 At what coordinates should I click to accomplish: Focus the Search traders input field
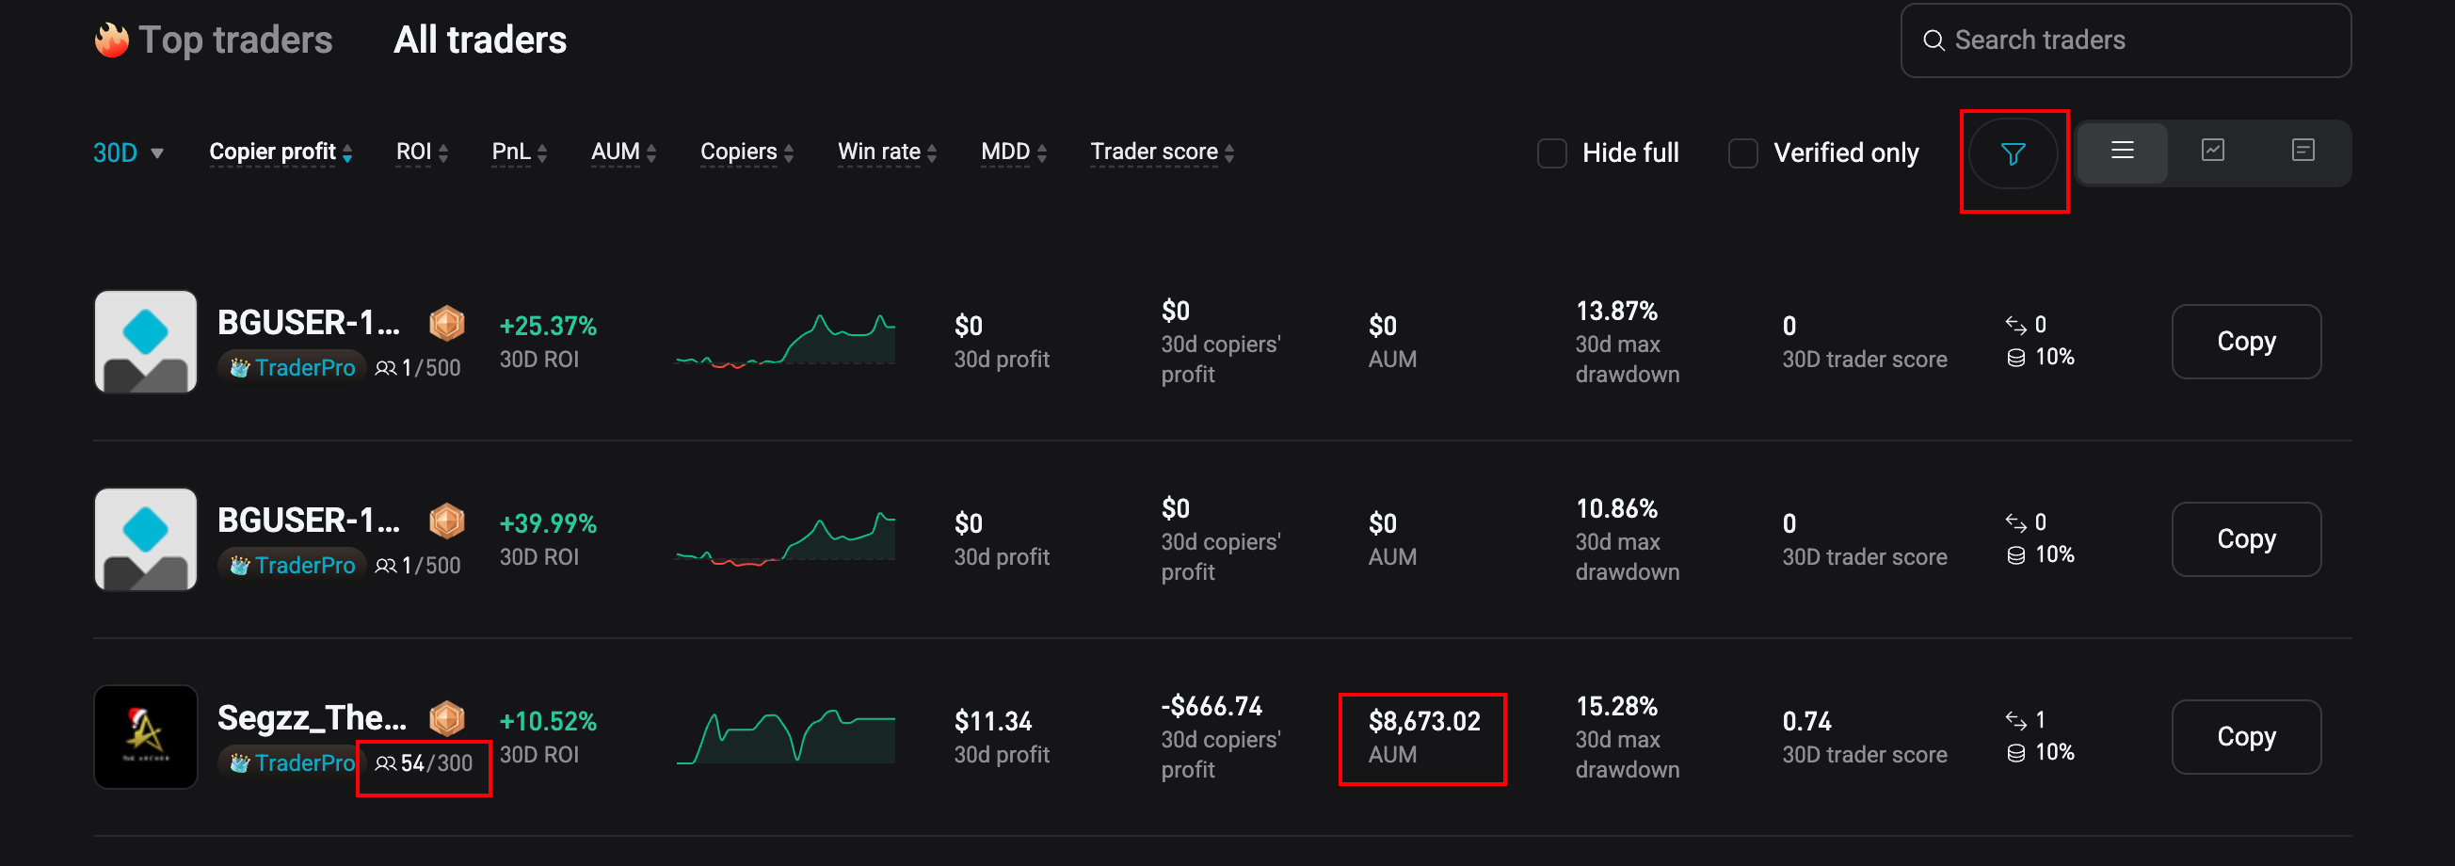[x=2135, y=41]
